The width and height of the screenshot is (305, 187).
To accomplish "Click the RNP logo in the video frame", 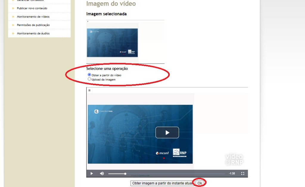I will click(180, 153).
